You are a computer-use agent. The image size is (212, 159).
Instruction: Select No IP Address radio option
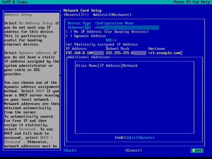point(107,32)
